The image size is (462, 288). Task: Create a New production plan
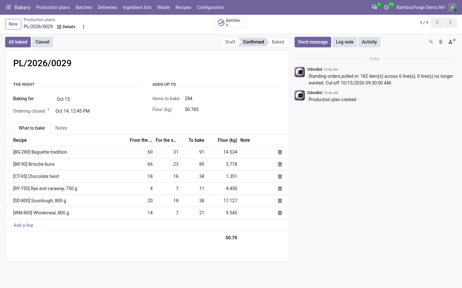pos(13,24)
